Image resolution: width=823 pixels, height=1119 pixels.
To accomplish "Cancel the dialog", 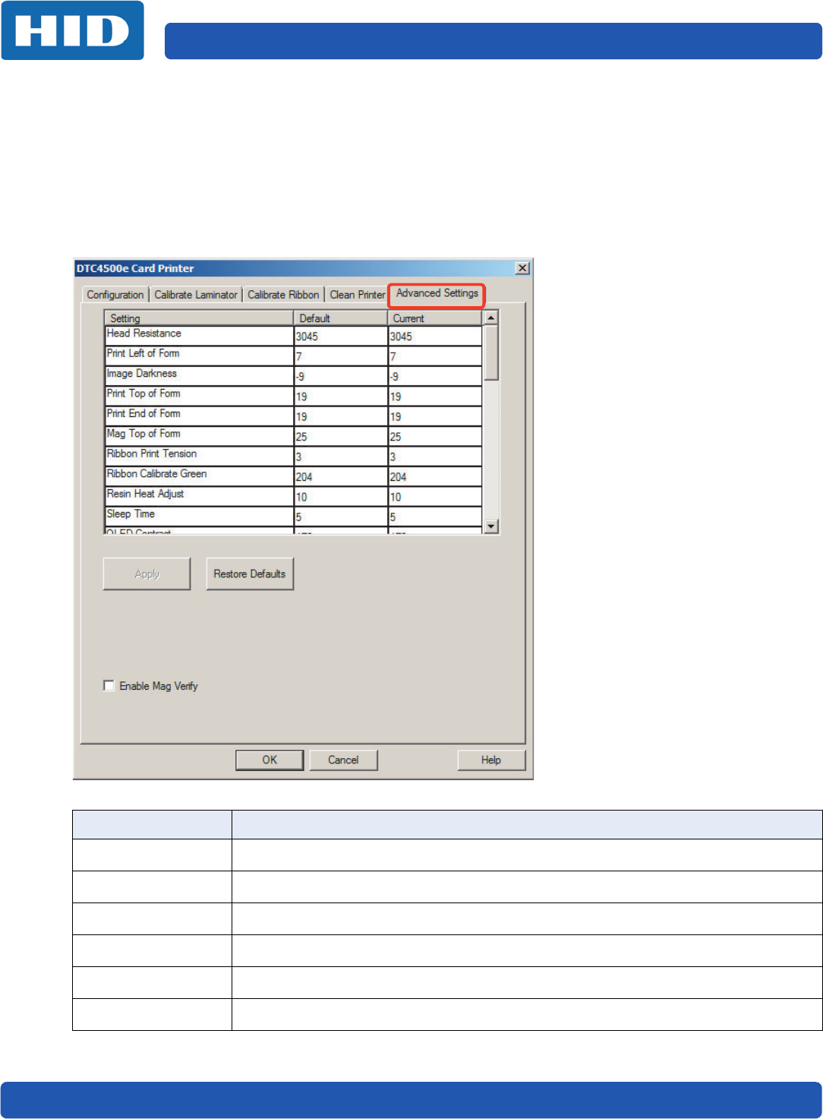I will click(x=343, y=760).
